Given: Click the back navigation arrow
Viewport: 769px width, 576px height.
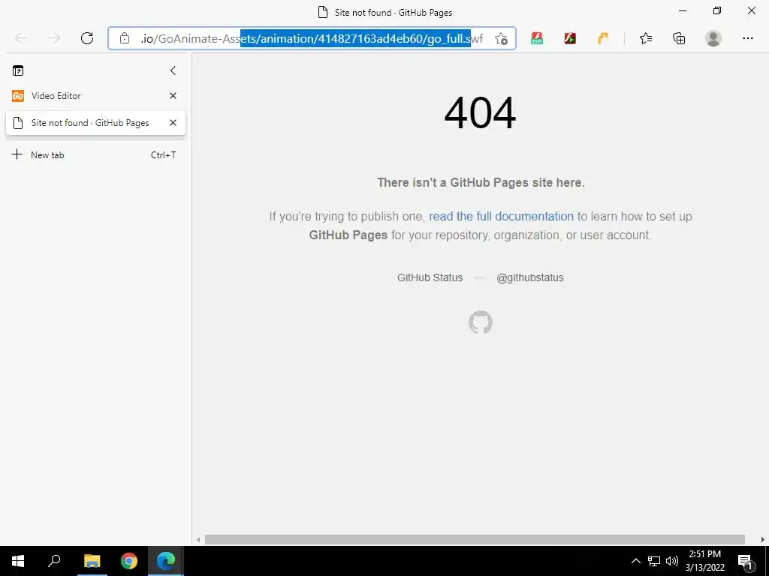Looking at the screenshot, I should pyautogui.click(x=21, y=38).
